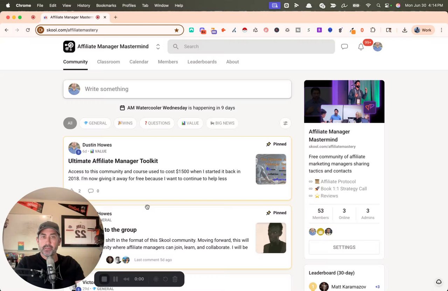Open the Calendar tab
The width and height of the screenshot is (448, 291).
pos(139,62)
